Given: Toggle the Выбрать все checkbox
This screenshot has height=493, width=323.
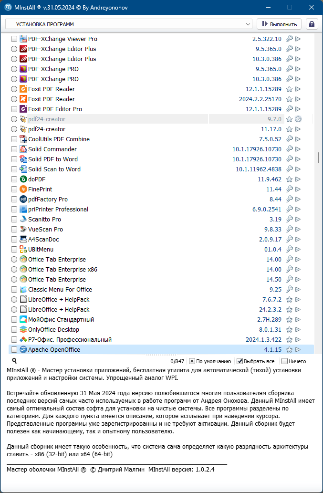Looking at the screenshot, I should point(240,361).
